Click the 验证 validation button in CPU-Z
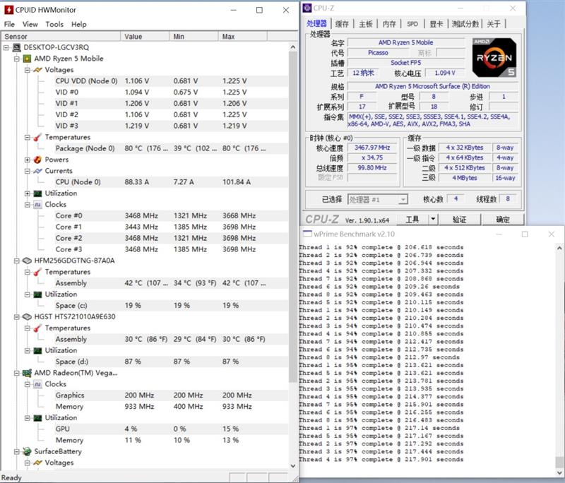 (x=460, y=219)
